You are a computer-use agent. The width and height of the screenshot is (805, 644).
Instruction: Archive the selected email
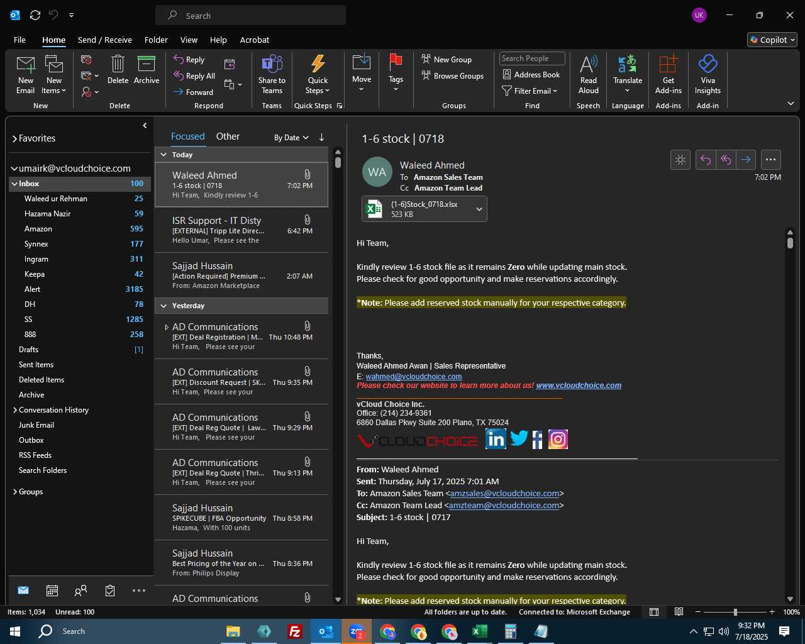[147, 70]
